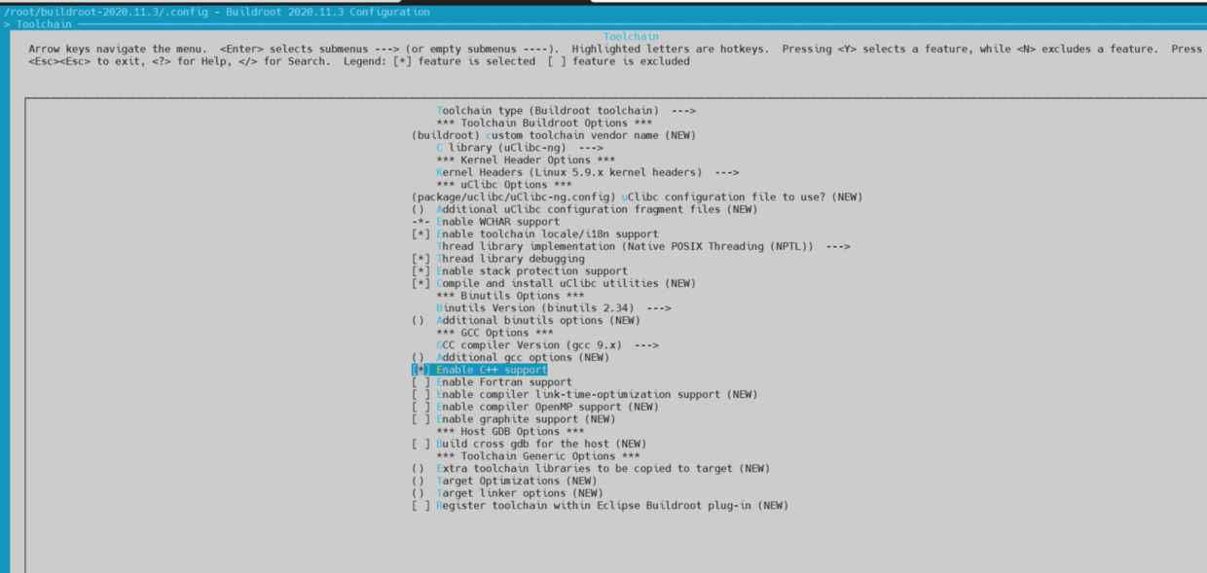Screen dimensions: 1207x573
Task: Click the Kernel Header Options heading
Action: pyautogui.click(x=526, y=161)
